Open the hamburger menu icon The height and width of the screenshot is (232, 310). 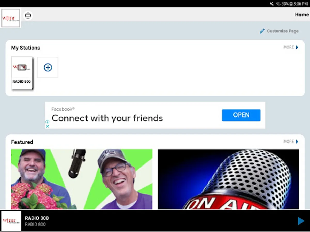(x=28, y=15)
